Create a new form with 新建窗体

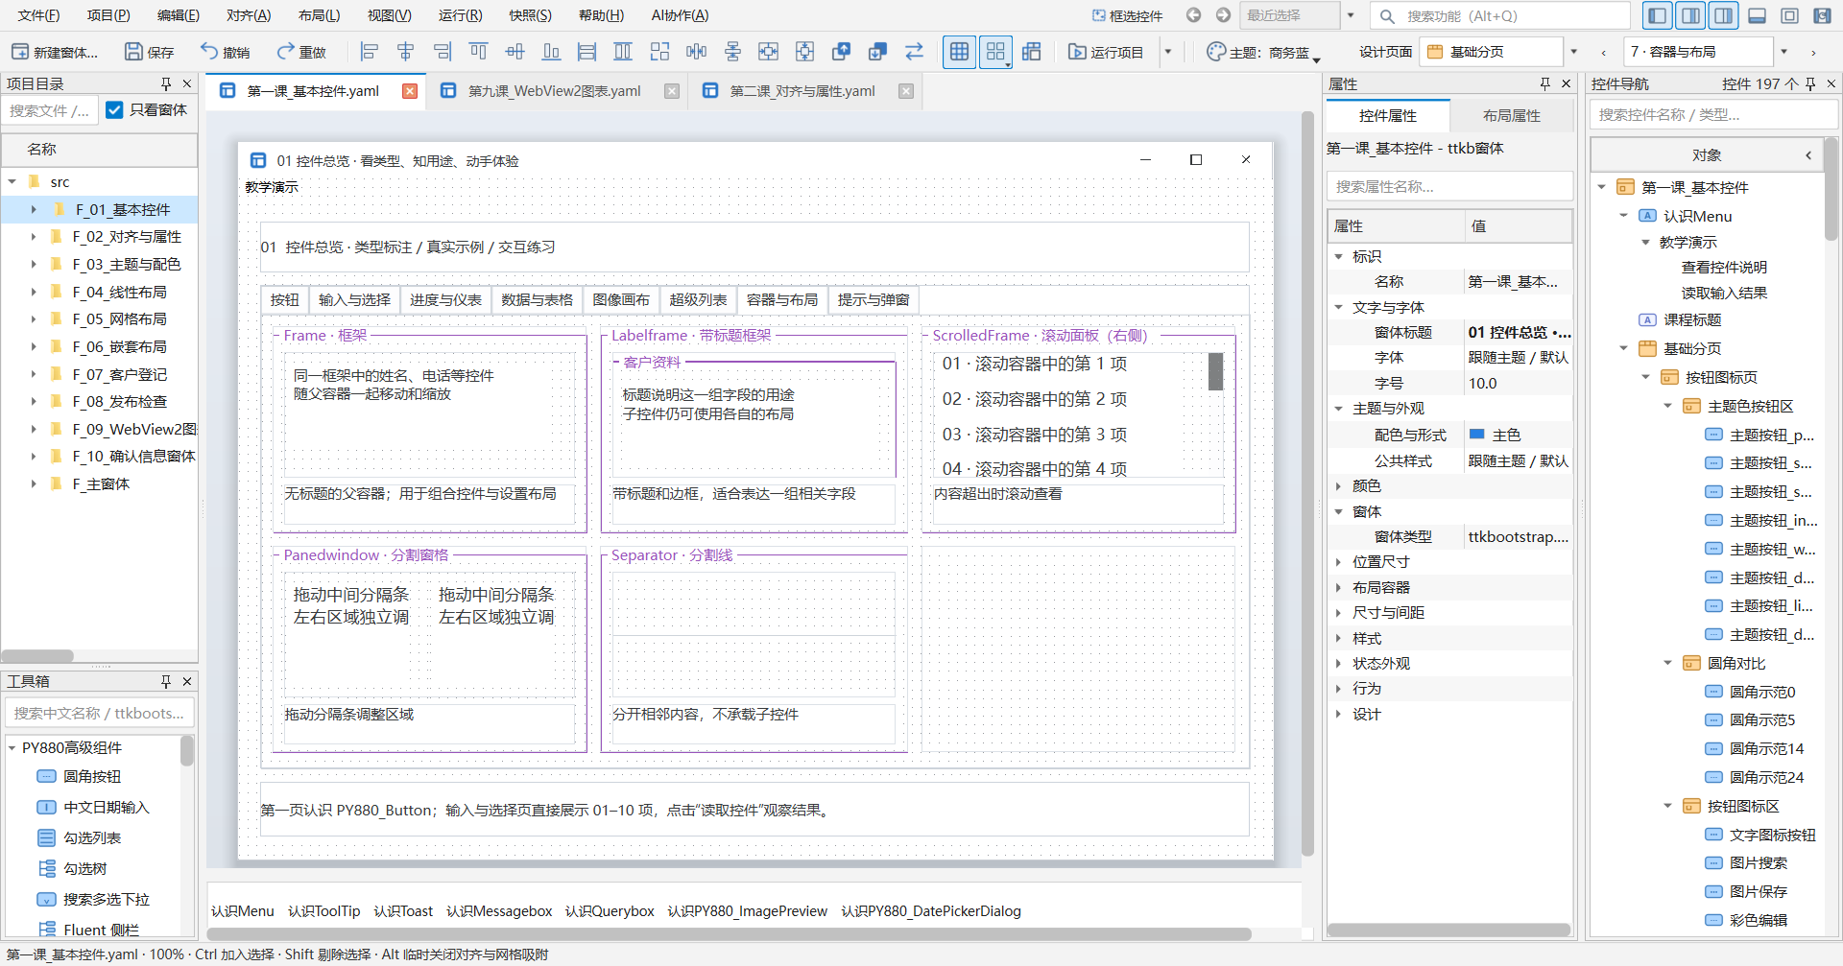coord(55,52)
